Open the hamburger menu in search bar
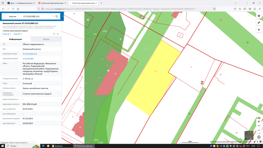 click(x=5, y=16)
